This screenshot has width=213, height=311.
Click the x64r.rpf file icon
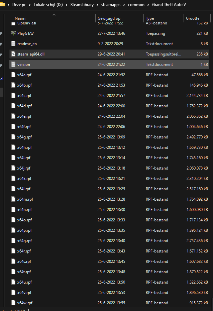click(x=13, y=251)
